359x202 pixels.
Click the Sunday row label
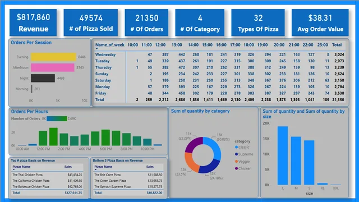coord(102,74)
